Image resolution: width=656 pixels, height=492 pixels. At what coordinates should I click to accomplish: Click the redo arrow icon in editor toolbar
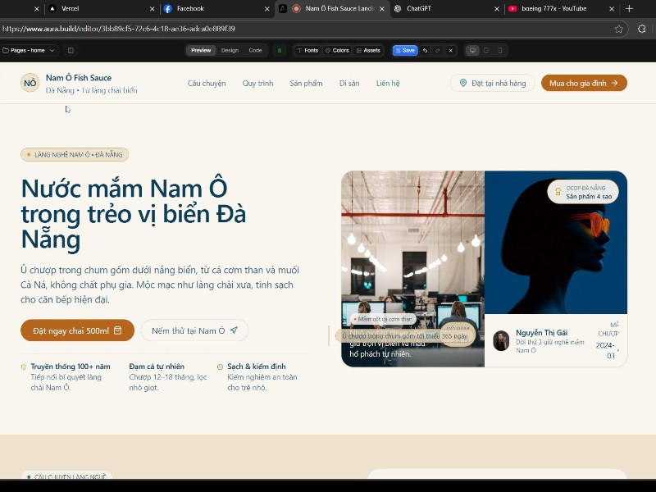pos(437,50)
